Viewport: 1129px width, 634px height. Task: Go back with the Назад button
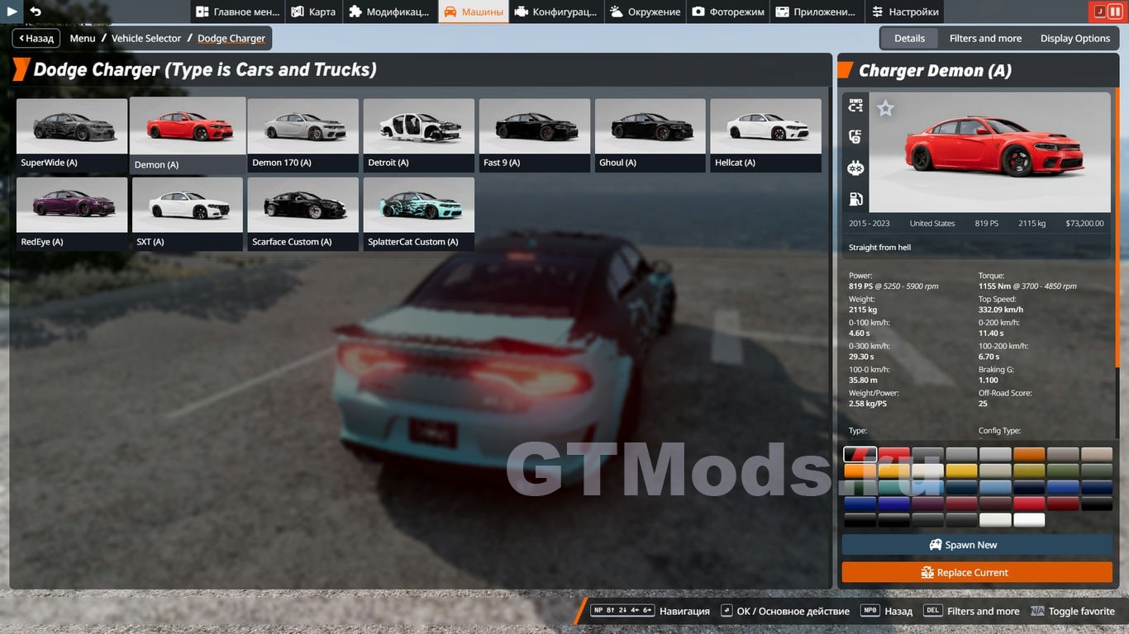[x=36, y=38]
